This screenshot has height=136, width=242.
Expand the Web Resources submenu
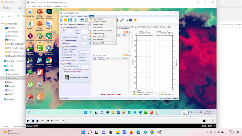coord(102,40)
